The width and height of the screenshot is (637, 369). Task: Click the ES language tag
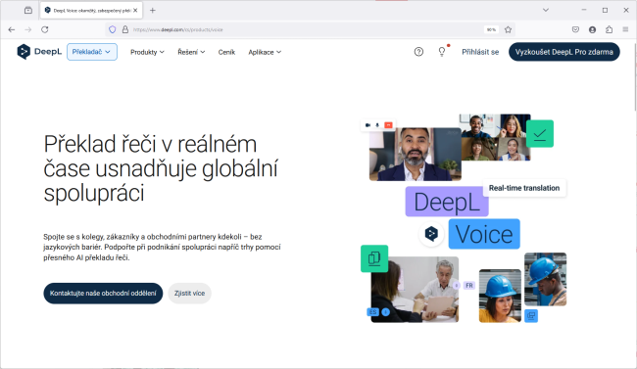point(372,312)
